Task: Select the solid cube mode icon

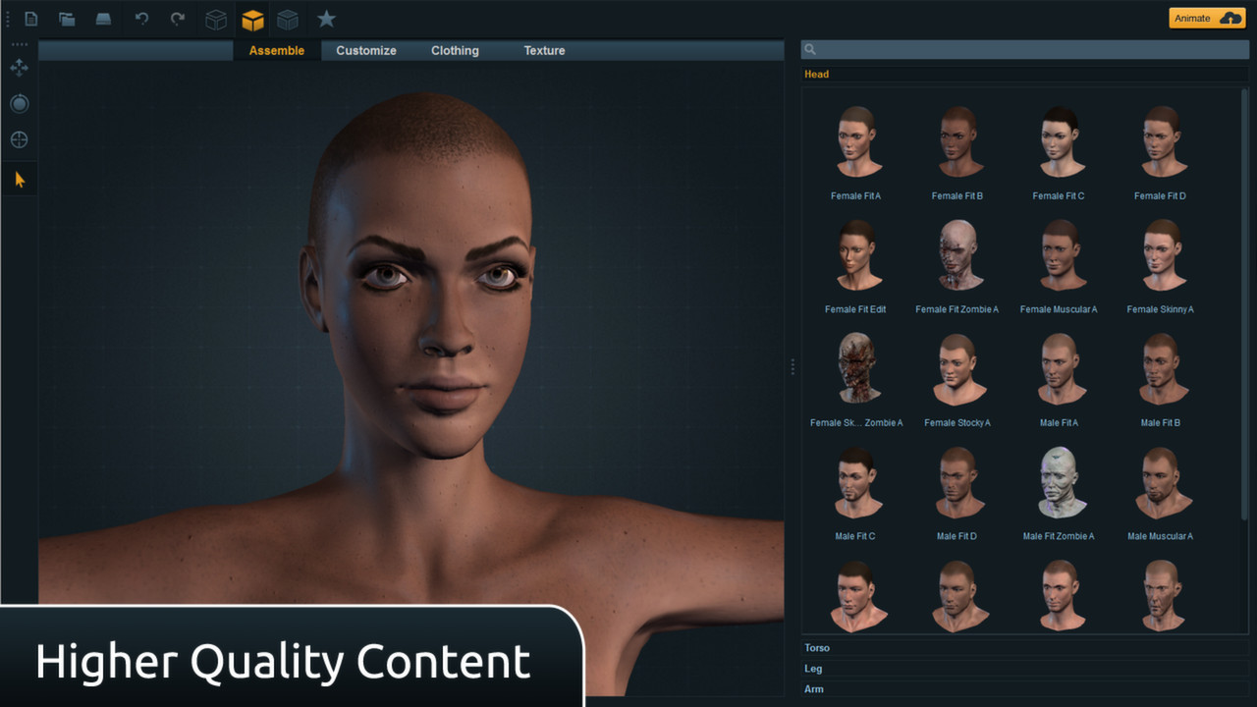Action: coord(252,18)
